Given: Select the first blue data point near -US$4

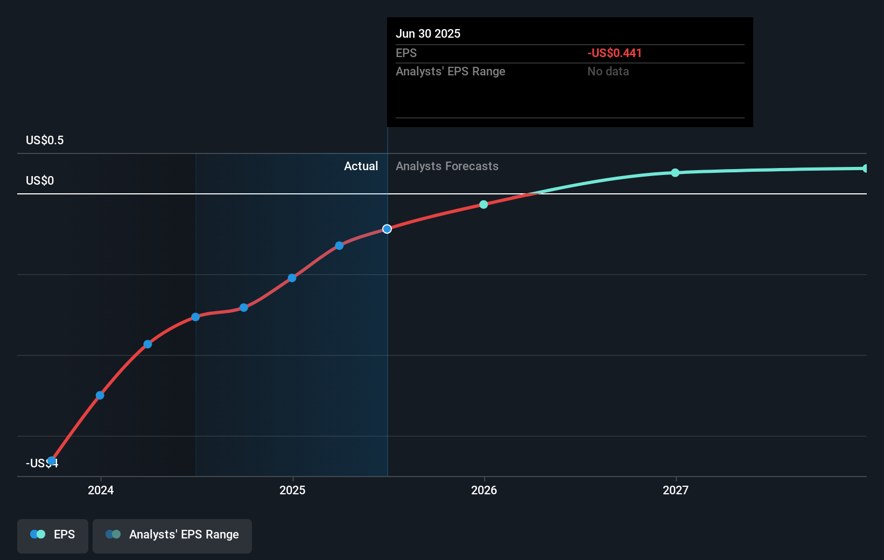Looking at the screenshot, I should [52, 460].
